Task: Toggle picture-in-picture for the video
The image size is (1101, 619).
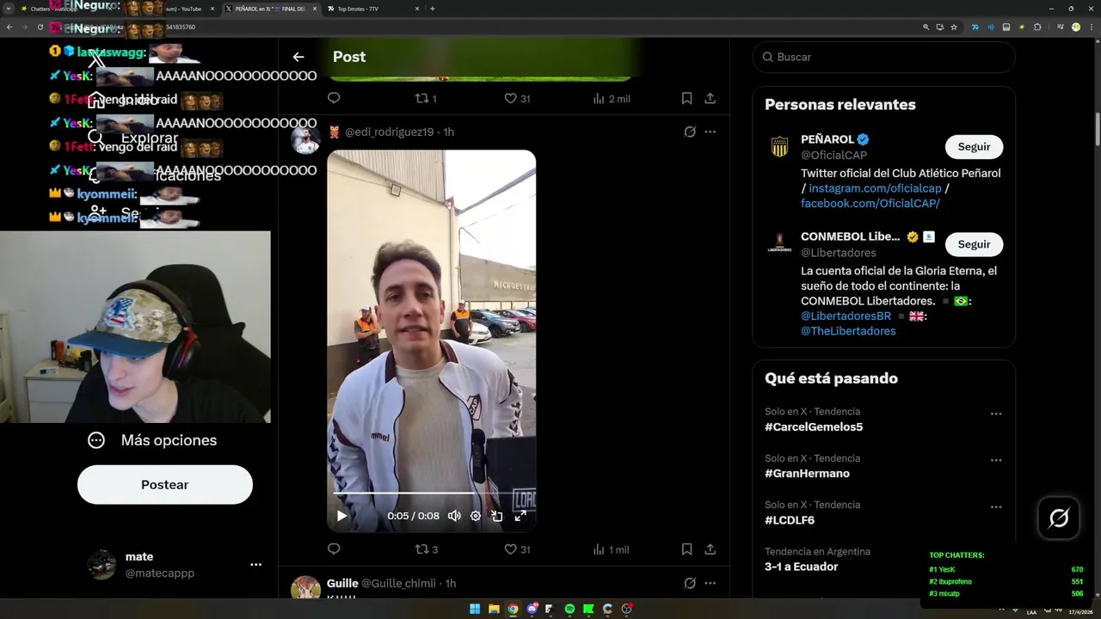Action: click(497, 516)
